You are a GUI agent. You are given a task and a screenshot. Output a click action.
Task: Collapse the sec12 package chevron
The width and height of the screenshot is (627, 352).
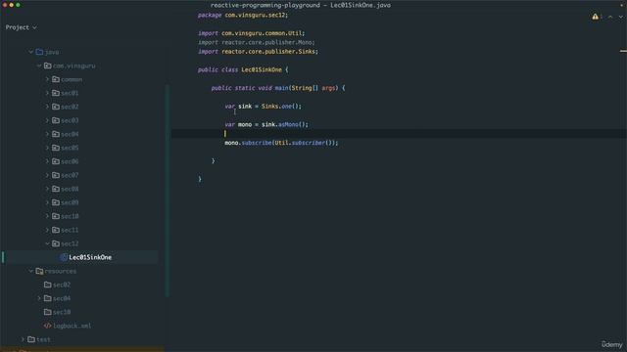coord(47,243)
